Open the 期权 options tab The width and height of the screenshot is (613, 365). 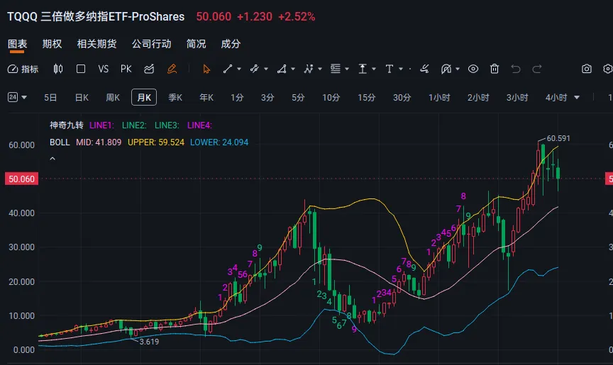(x=52, y=44)
